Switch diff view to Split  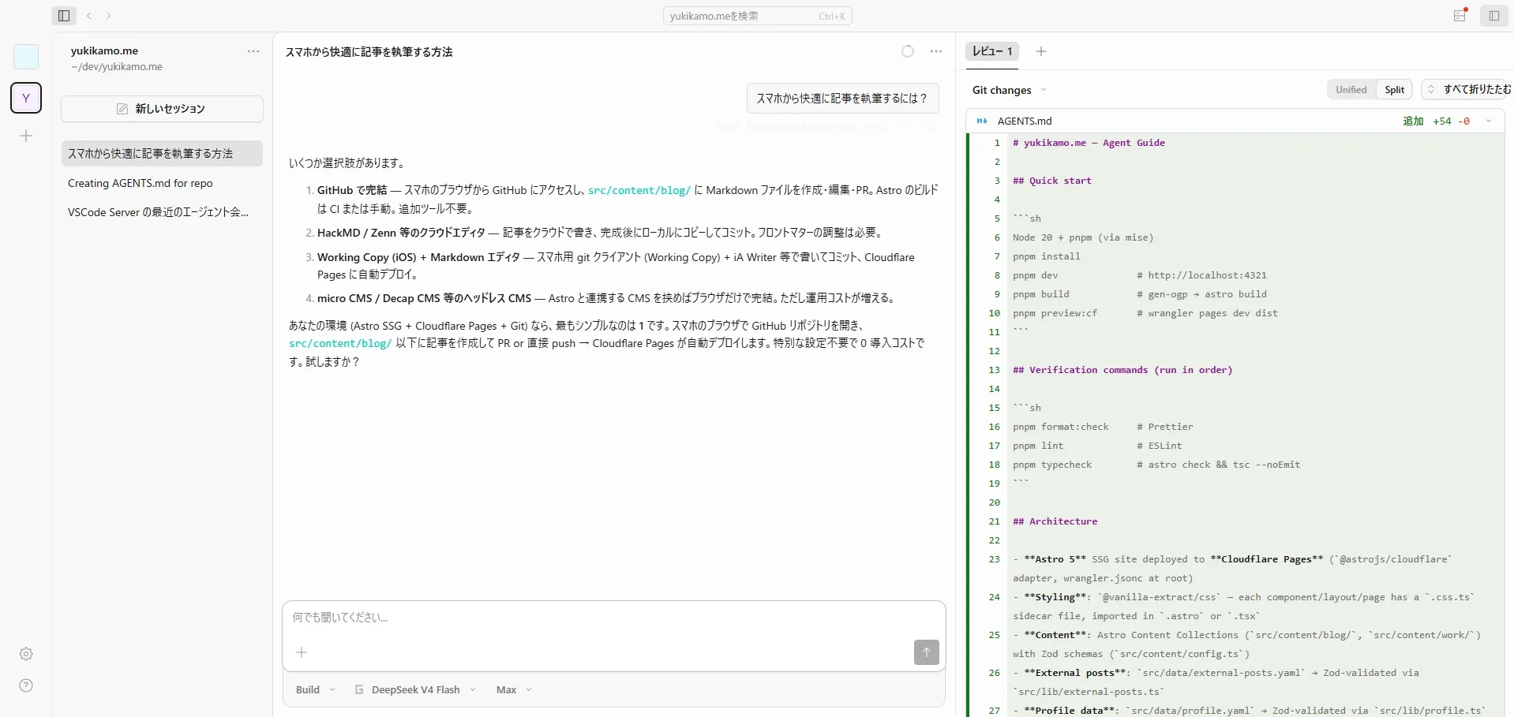tap(1394, 90)
